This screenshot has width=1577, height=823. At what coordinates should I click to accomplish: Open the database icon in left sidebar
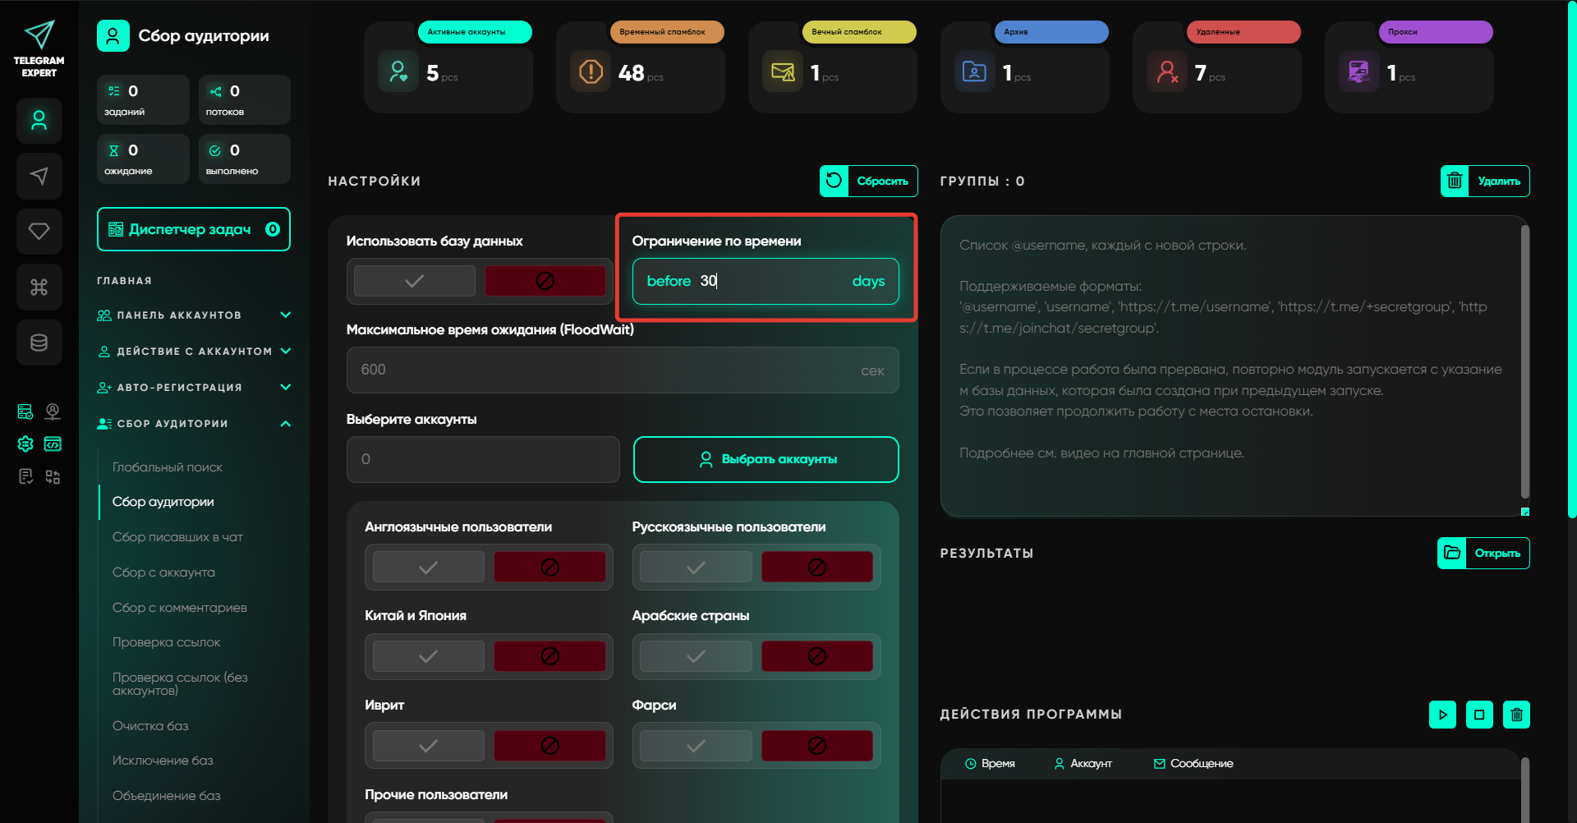(x=39, y=343)
